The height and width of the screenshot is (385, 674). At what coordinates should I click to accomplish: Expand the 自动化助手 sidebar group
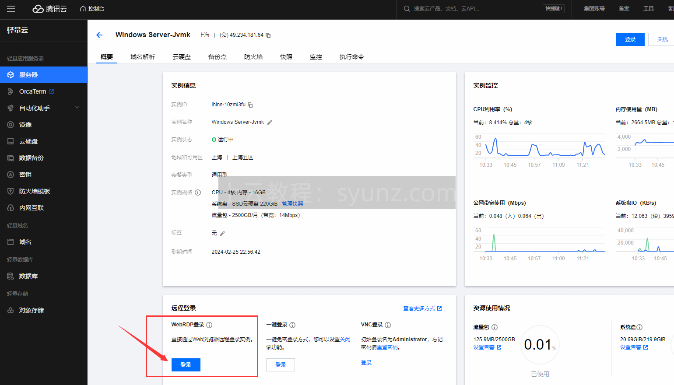77,108
